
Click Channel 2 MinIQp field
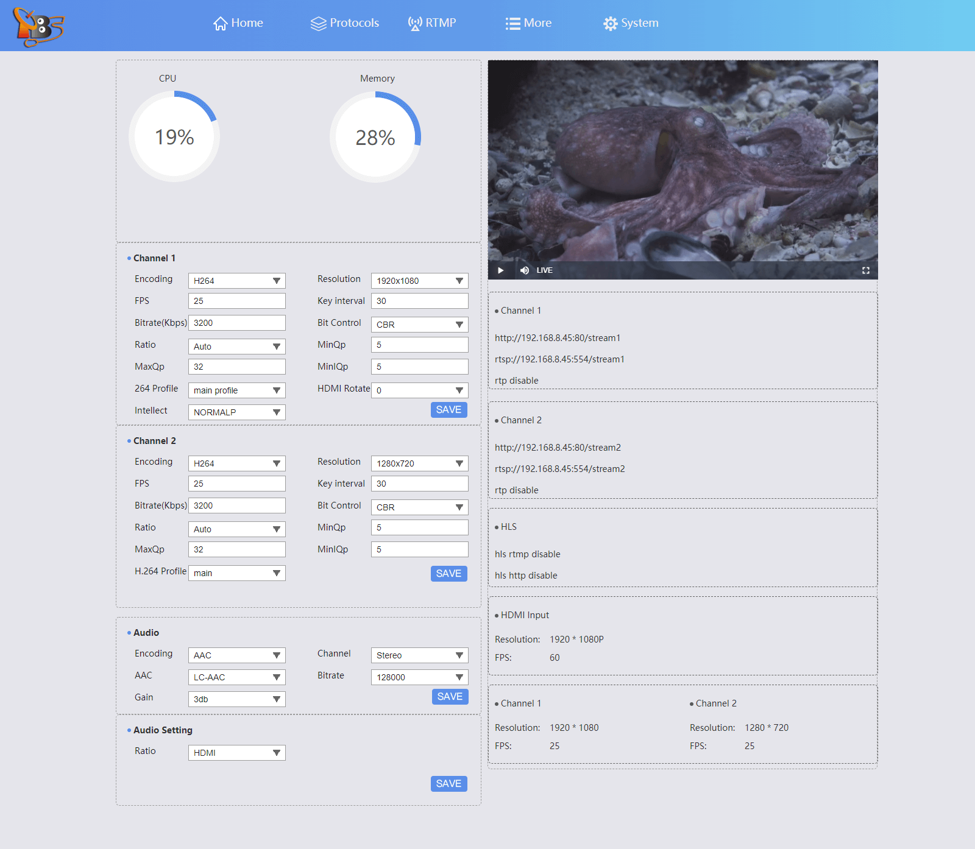420,549
